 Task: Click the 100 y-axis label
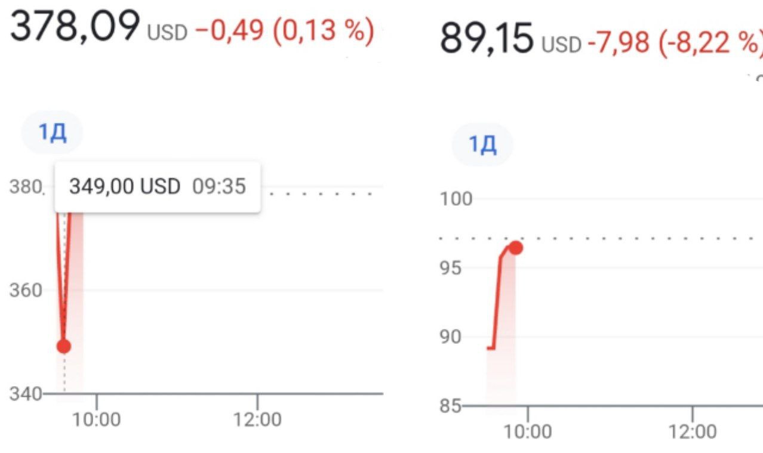[x=456, y=199]
